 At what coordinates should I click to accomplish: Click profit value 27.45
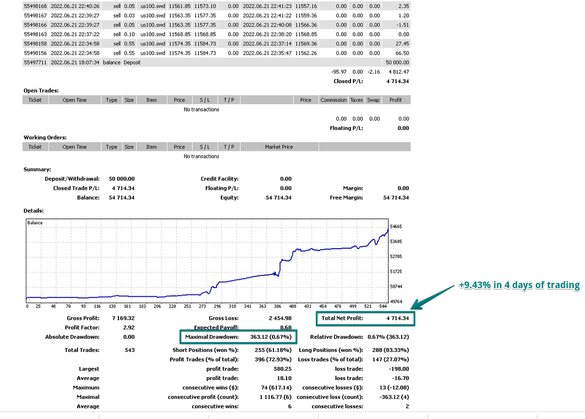click(x=403, y=44)
